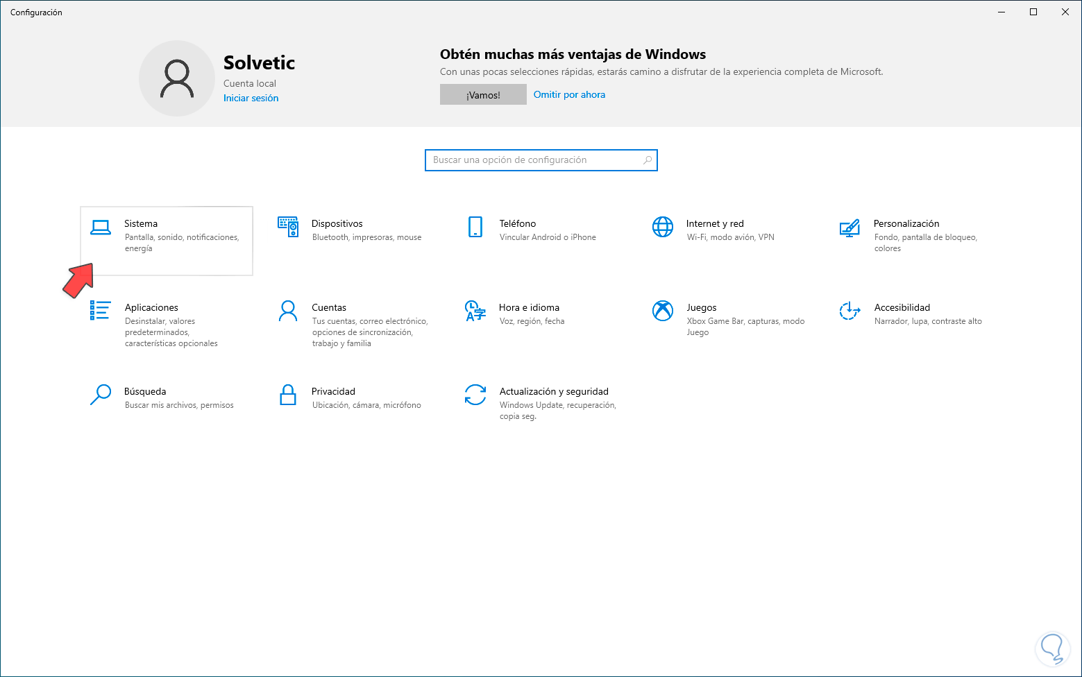
Task: Open the Juegos Xbox icon
Action: (x=663, y=311)
